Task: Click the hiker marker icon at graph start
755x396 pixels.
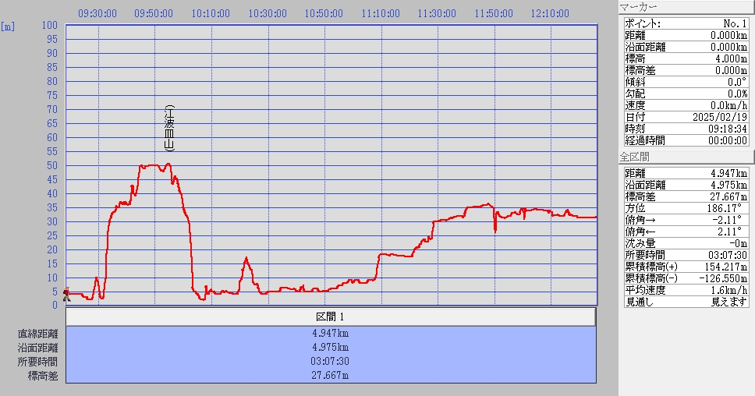Action: pyautogui.click(x=66, y=294)
